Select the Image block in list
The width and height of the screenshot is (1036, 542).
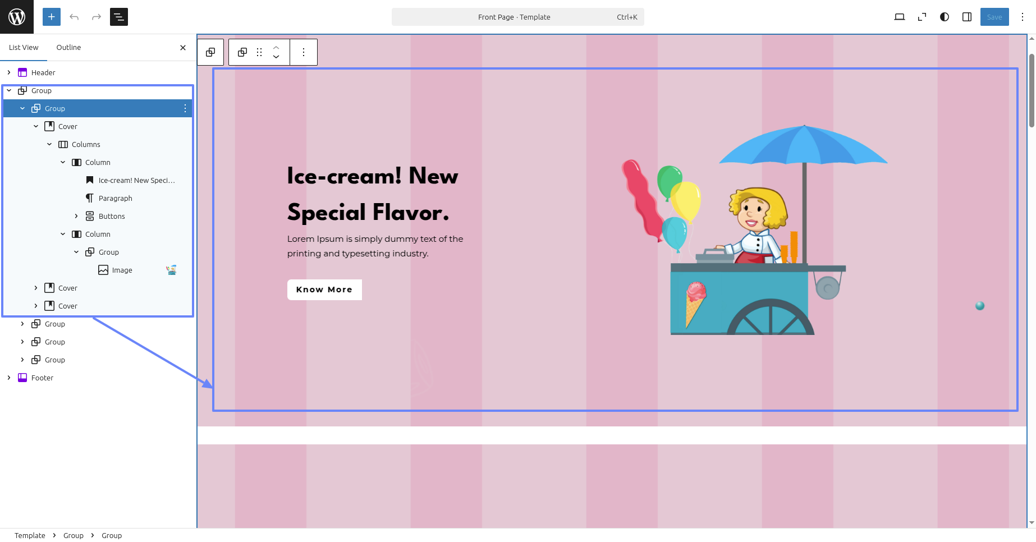click(98, 270)
